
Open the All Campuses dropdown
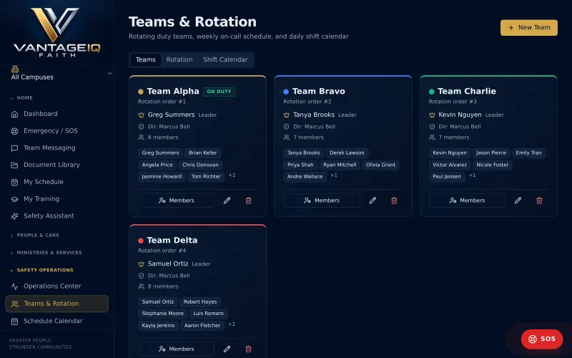(x=57, y=74)
